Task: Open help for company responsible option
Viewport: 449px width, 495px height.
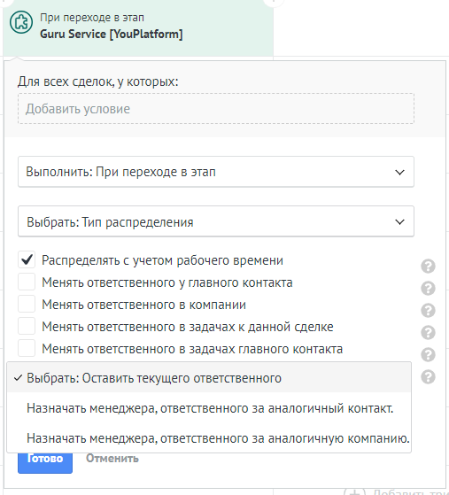Action: click(428, 310)
